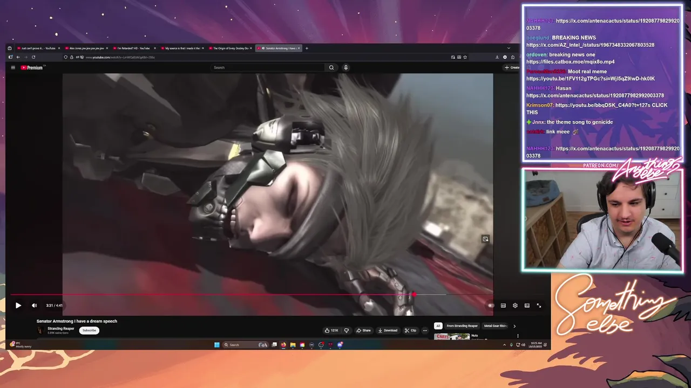Start voice search with microphone icon
Screen dimensions: 691x388
[345, 67]
